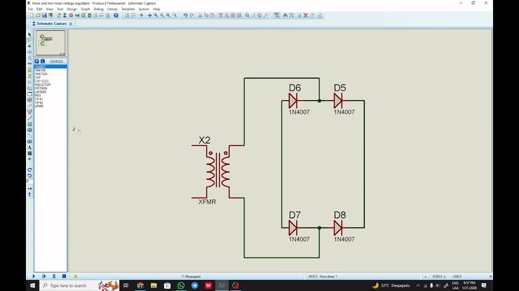Create a new project with New icon
Image resolution: width=519 pixels, height=291 pixels.
pyautogui.click(x=32, y=15)
